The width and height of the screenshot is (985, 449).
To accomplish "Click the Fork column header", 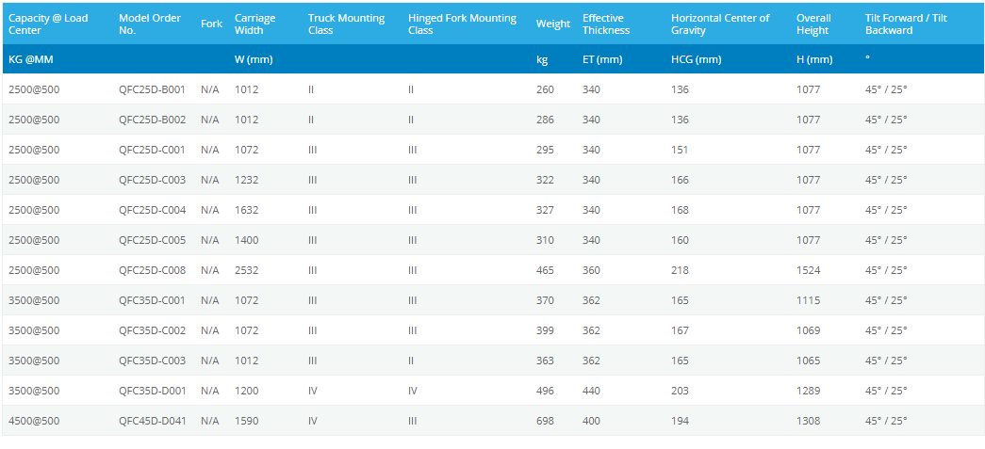I will pos(211,24).
